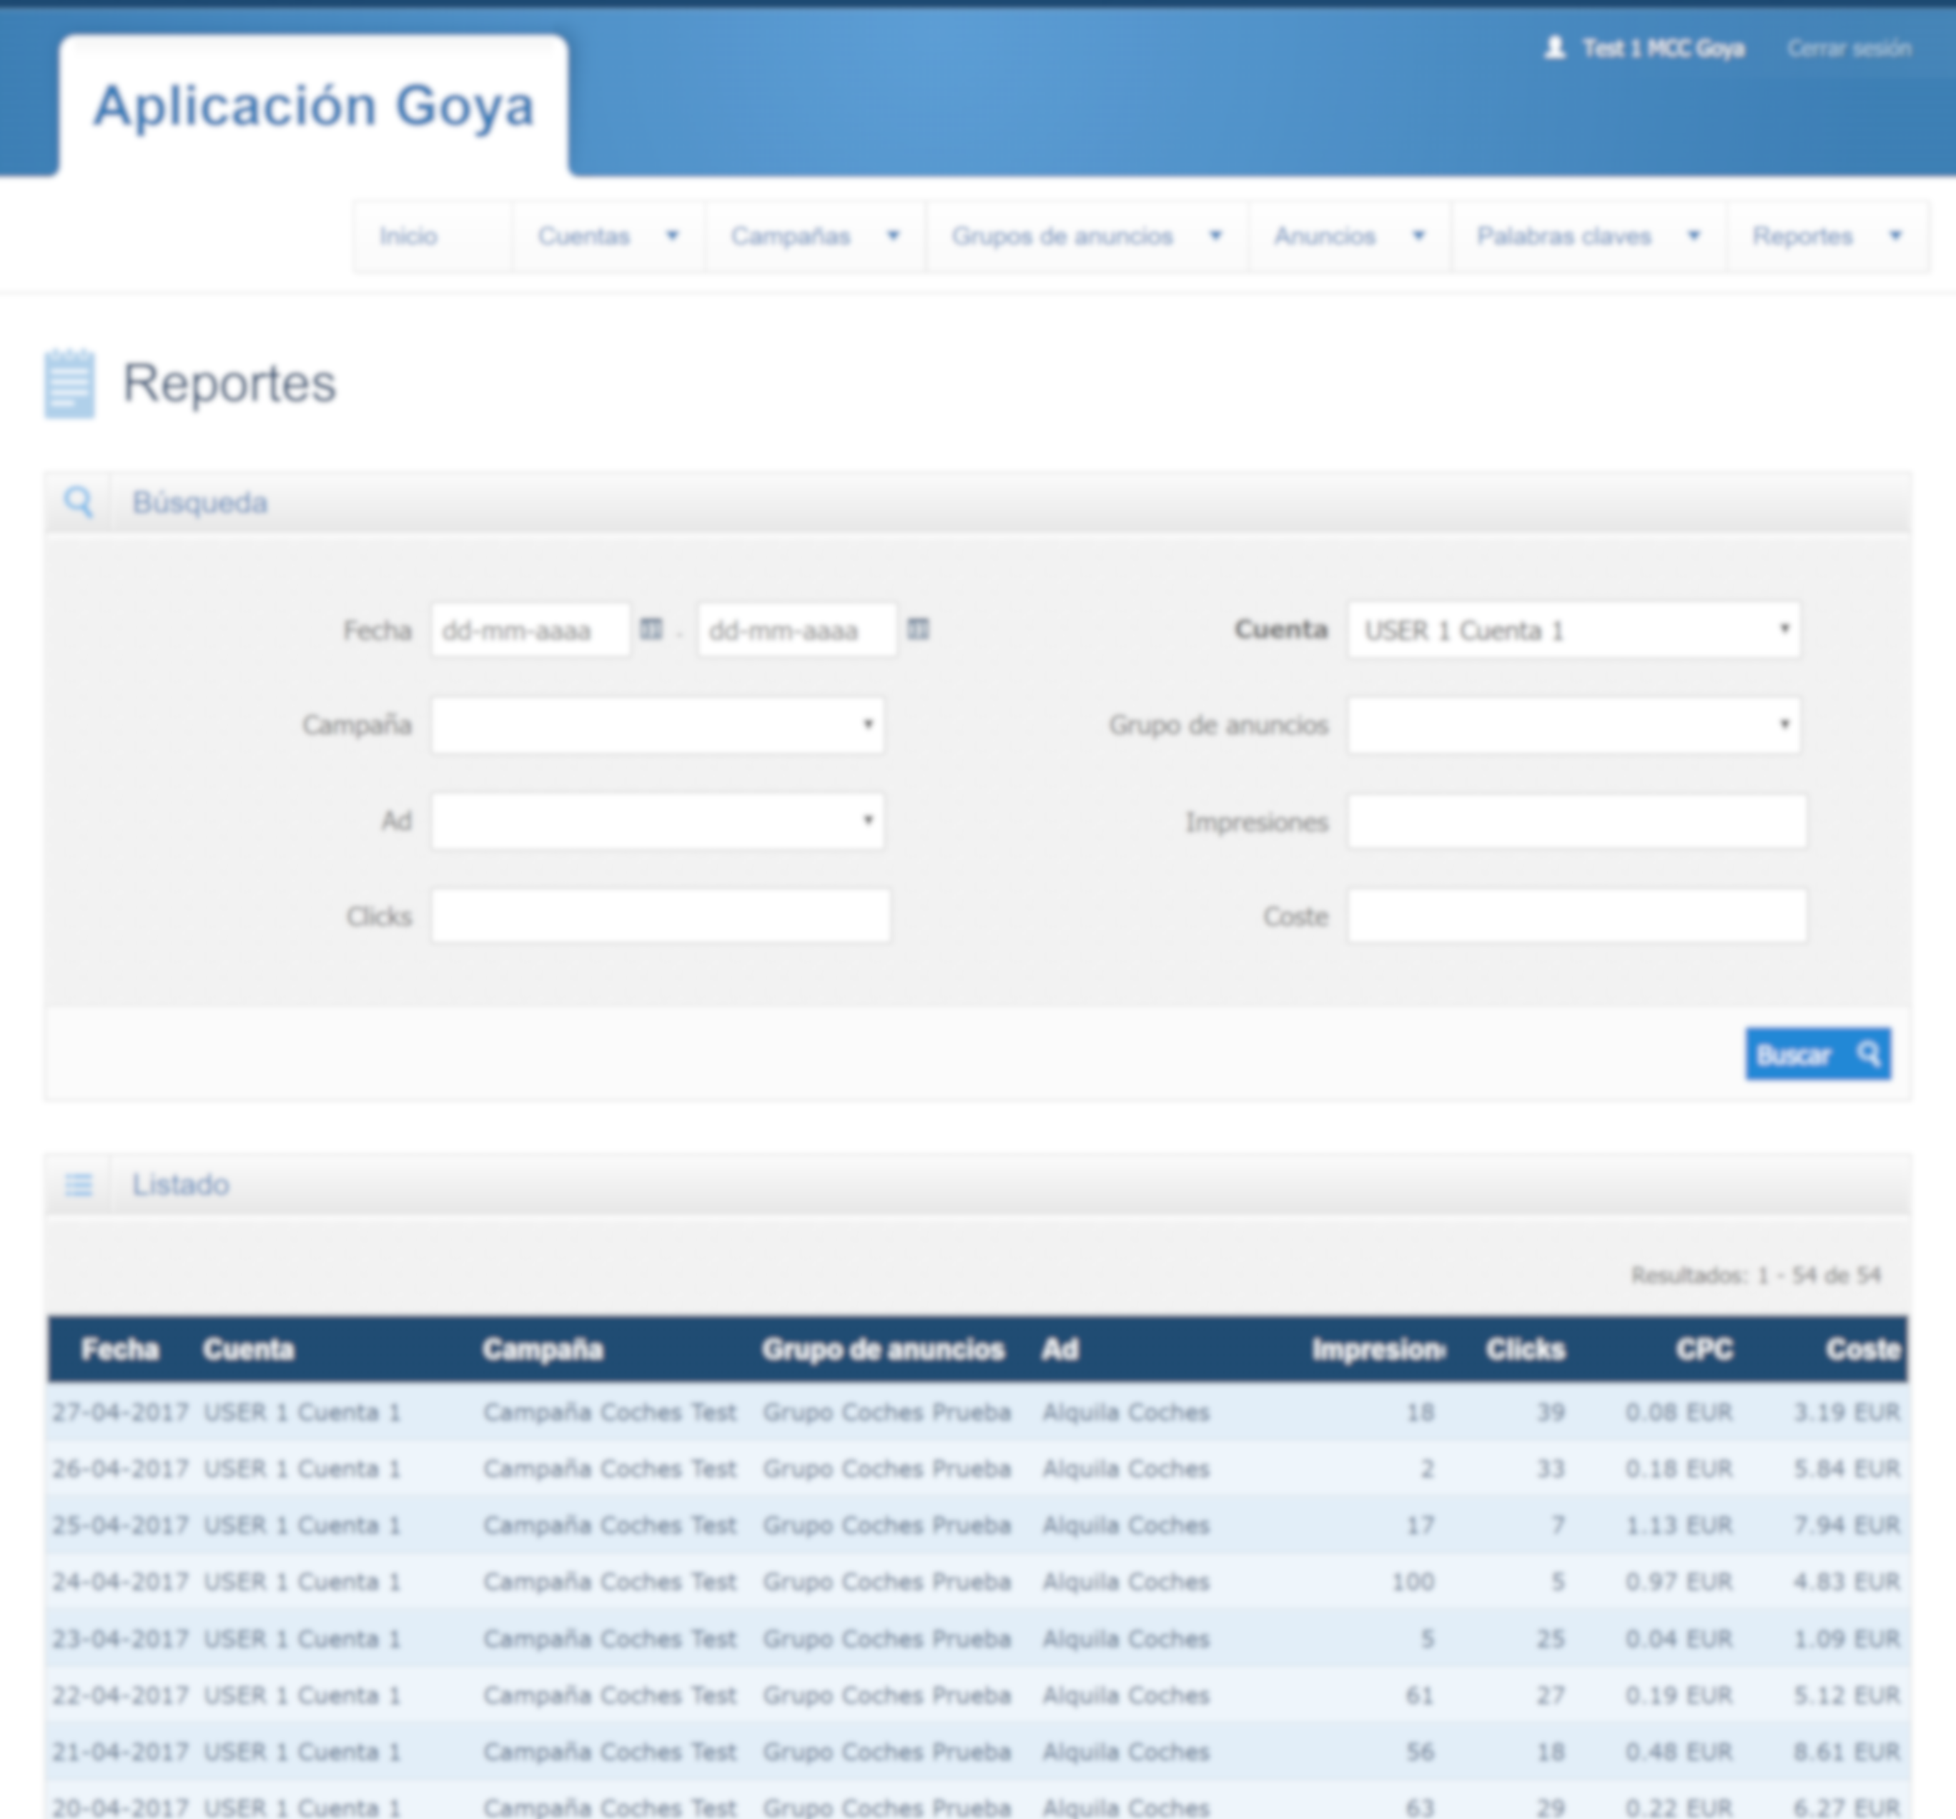The image size is (1956, 1819).
Task: Click into the Impresiones input field
Action: [x=1577, y=821]
